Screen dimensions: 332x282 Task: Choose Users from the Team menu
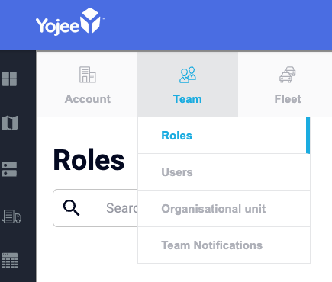[x=224, y=172]
